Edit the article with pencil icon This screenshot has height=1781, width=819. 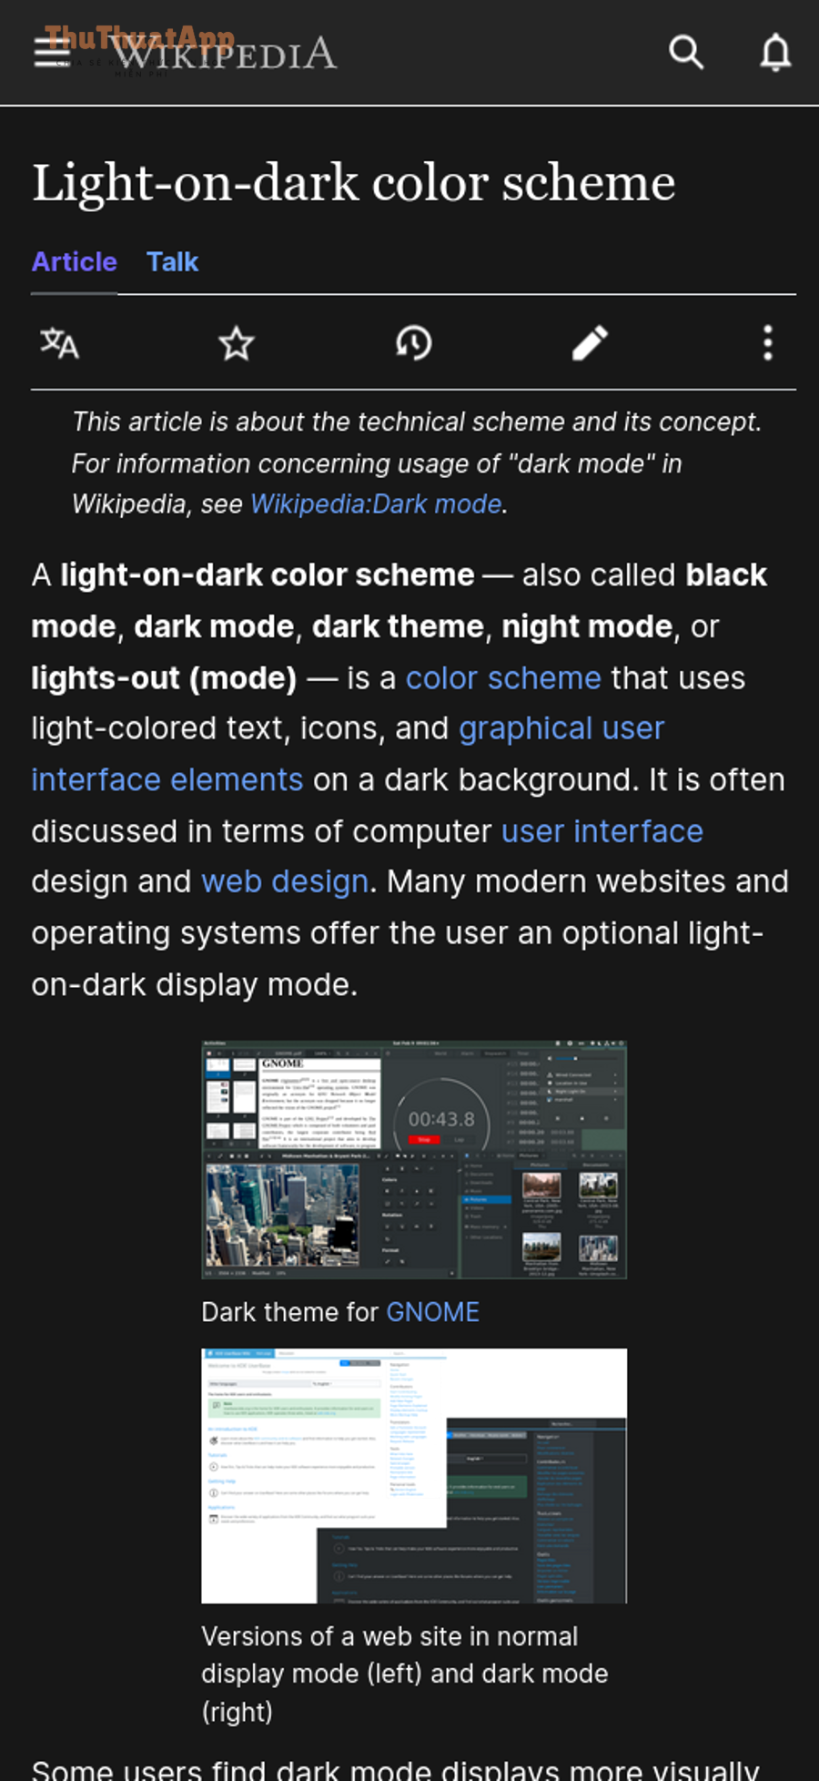591,343
